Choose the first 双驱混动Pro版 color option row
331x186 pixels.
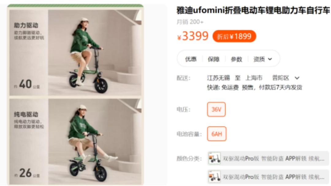coord(268,159)
